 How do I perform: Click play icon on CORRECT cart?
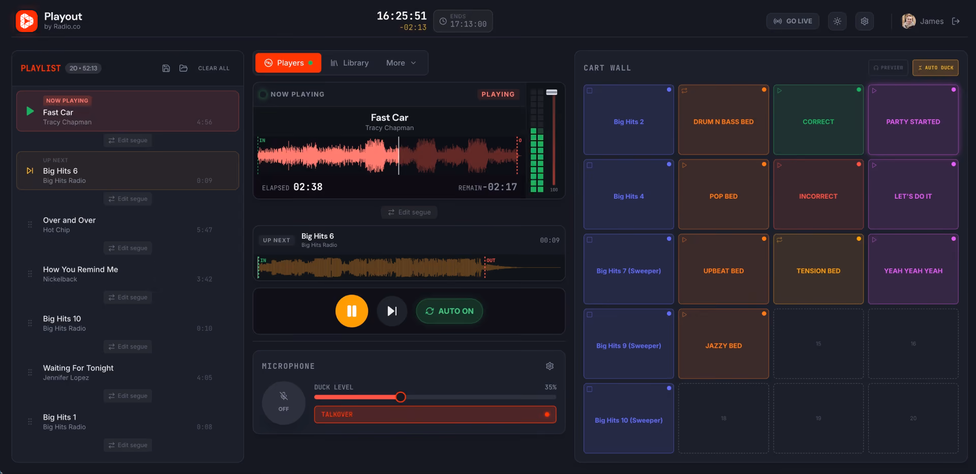tap(779, 90)
